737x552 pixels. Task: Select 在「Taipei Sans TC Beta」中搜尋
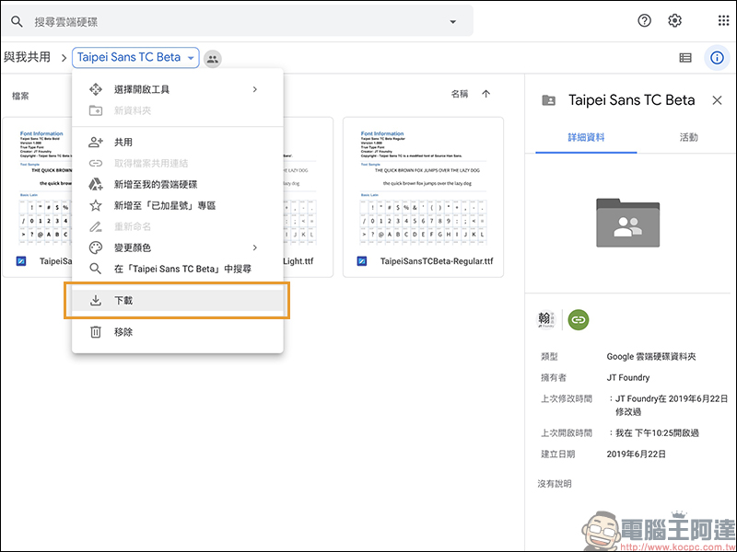178,269
